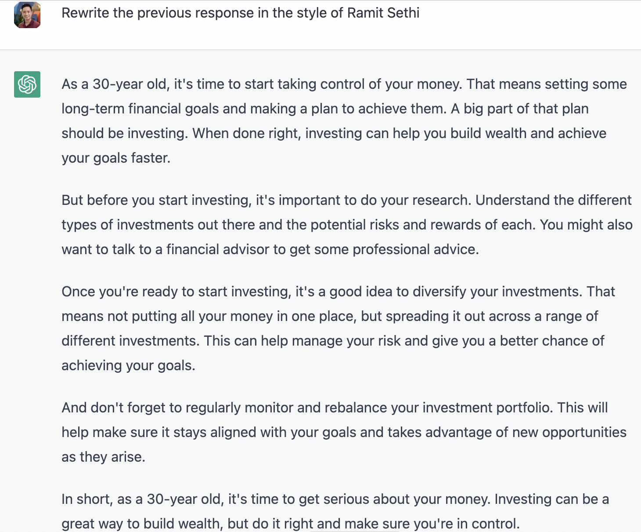Click the user profile avatar photo
The width and height of the screenshot is (641, 532).
pos(27,15)
